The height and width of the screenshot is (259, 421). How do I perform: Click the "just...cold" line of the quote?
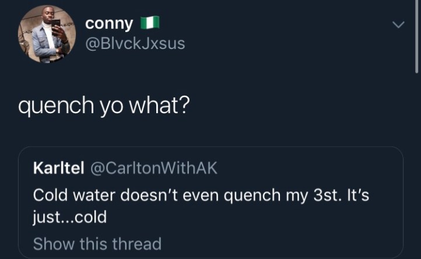point(70,218)
